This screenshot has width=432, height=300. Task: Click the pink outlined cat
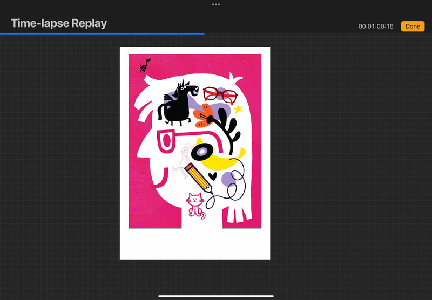pos(195,205)
